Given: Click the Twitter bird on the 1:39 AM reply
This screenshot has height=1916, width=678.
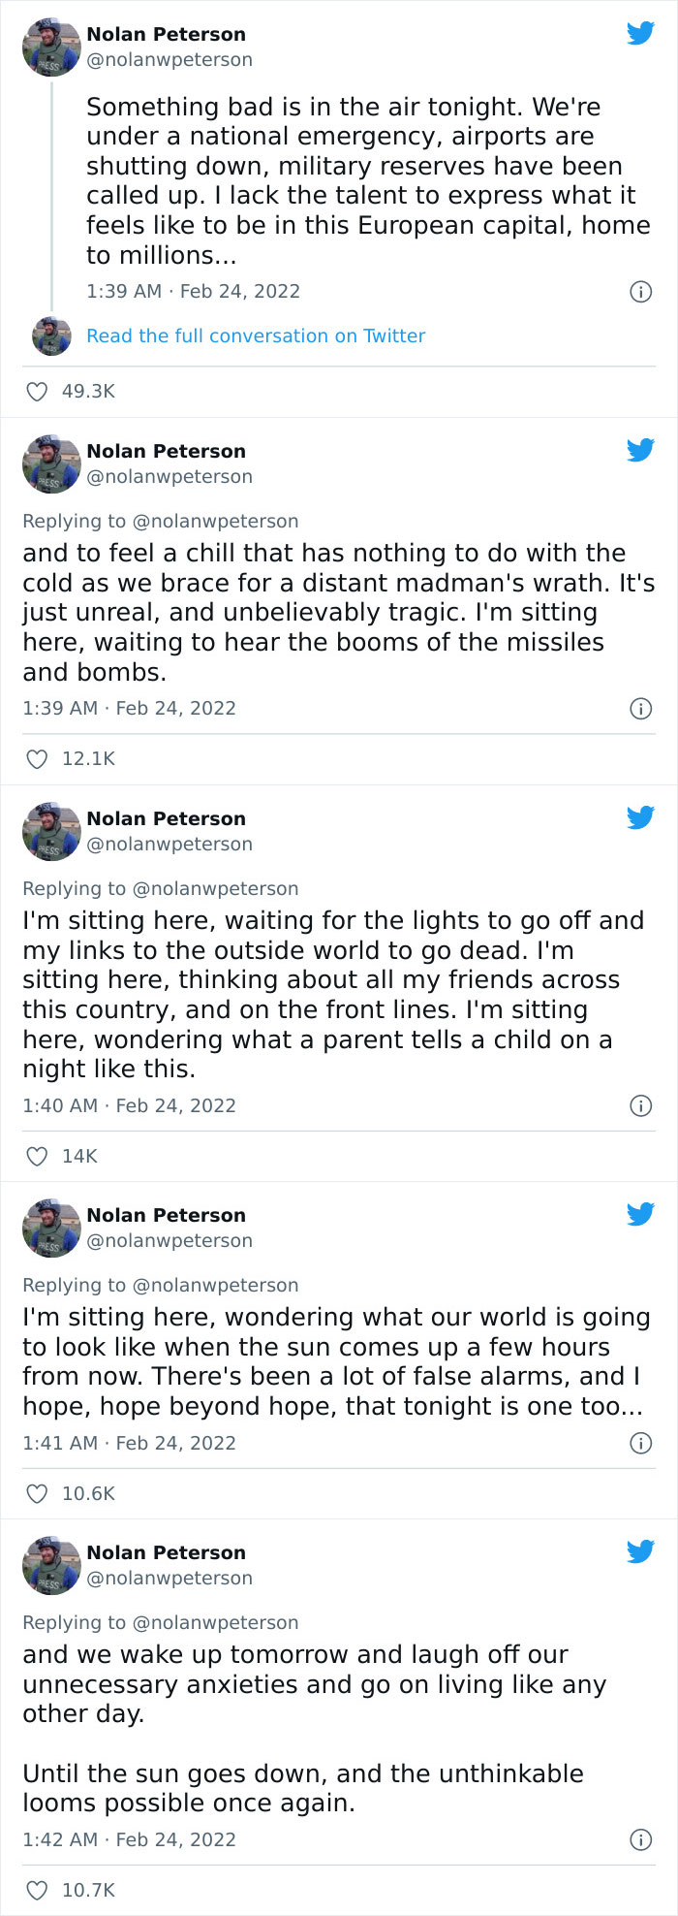Looking at the screenshot, I should (641, 449).
